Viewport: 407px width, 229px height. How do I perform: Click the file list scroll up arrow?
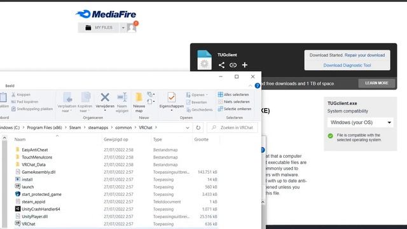click(x=4, y=139)
